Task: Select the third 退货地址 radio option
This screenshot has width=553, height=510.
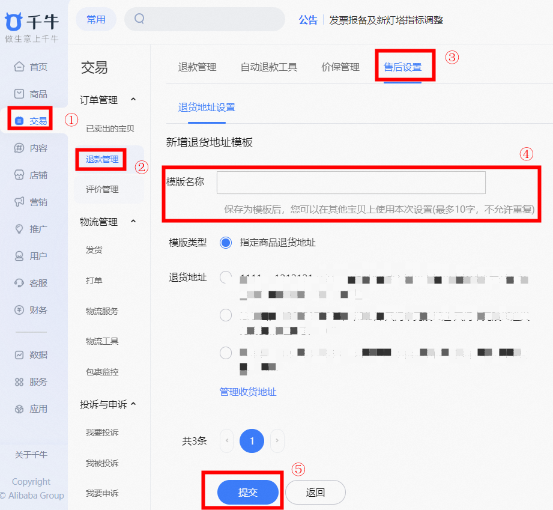Action: pos(226,353)
